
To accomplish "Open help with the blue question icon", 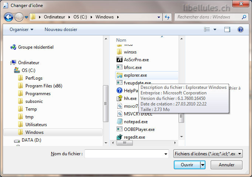I will click(x=241, y=29).
